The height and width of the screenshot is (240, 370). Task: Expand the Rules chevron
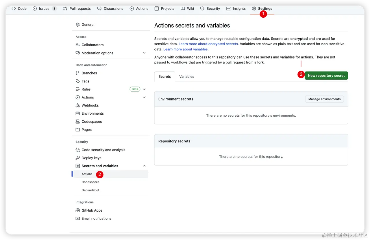point(144,89)
